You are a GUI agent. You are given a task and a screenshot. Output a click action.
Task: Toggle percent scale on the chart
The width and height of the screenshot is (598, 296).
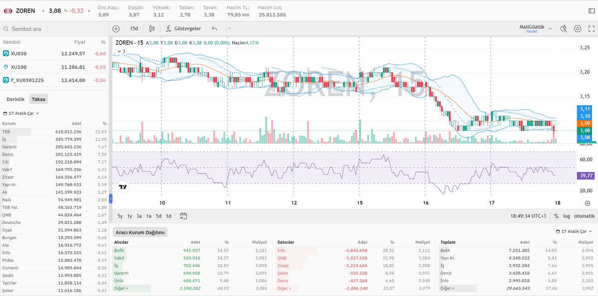tap(556, 216)
